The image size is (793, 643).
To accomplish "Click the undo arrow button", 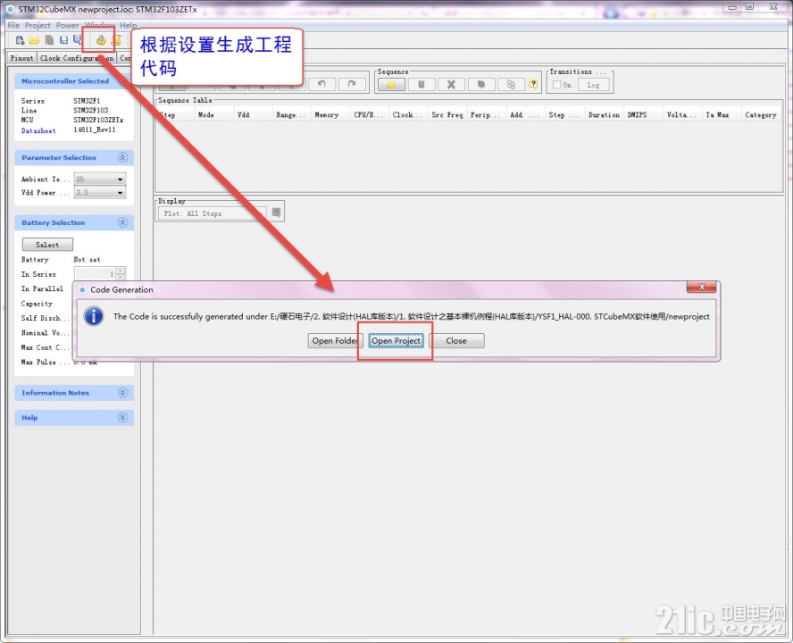I will pyautogui.click(x=321, y=84).
